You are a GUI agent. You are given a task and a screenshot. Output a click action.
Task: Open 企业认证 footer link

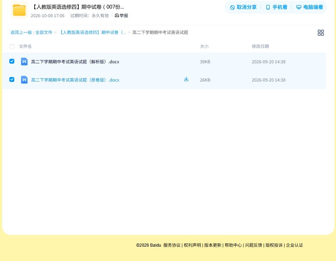(x=295, y=245)
